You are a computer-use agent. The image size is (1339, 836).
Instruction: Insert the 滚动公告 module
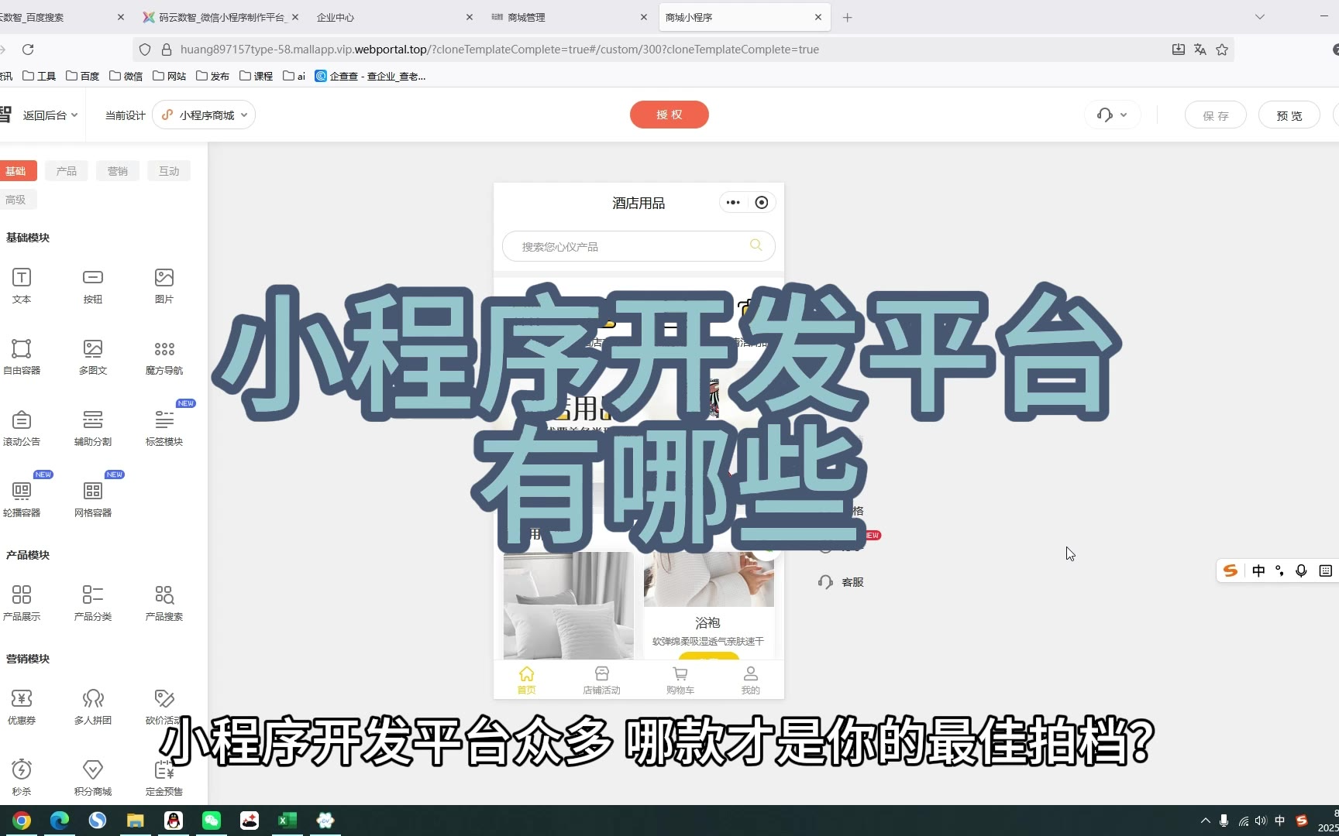[x=22, y=428]
